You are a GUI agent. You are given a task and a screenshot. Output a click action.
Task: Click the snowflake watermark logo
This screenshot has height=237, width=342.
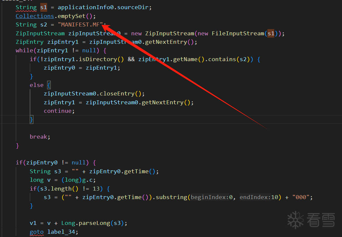pos(296,220)
